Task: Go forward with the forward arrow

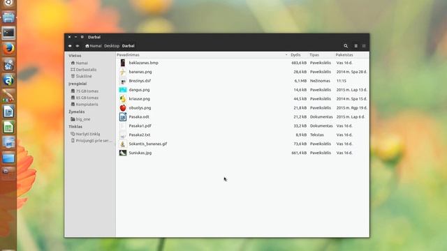Action: [78, 46]
